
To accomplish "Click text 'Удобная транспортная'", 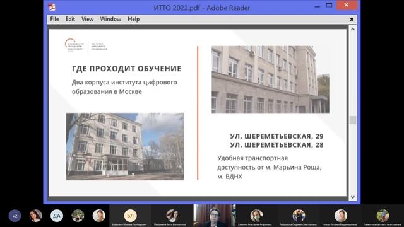I will 252,158.
